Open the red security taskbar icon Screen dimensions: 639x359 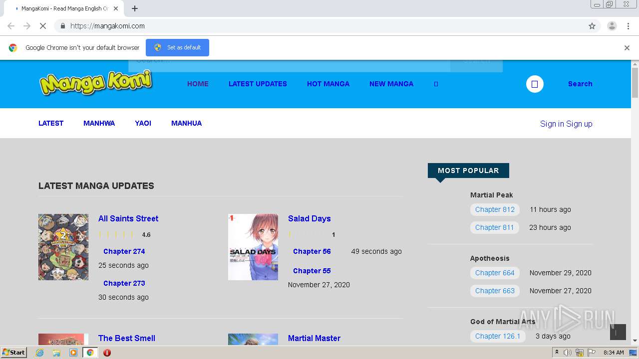107,353
